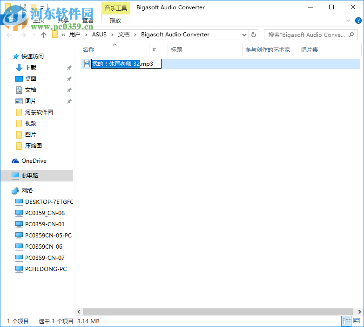The height and width of the screenshot is (327, 364).
Task: Click the 网络 globe network icon
Action: click(x=15, y=191)
